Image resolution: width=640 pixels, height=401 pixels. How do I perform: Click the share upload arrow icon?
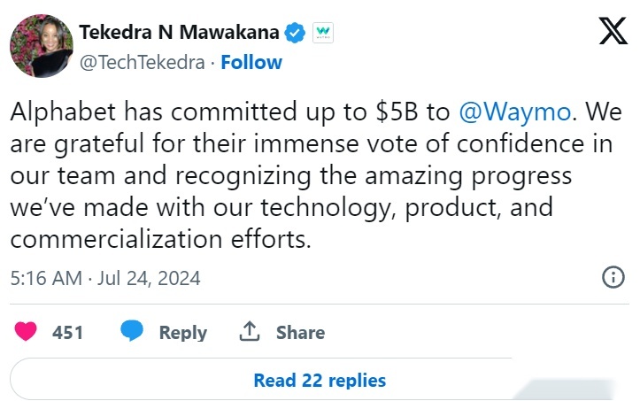pos(250,331)
